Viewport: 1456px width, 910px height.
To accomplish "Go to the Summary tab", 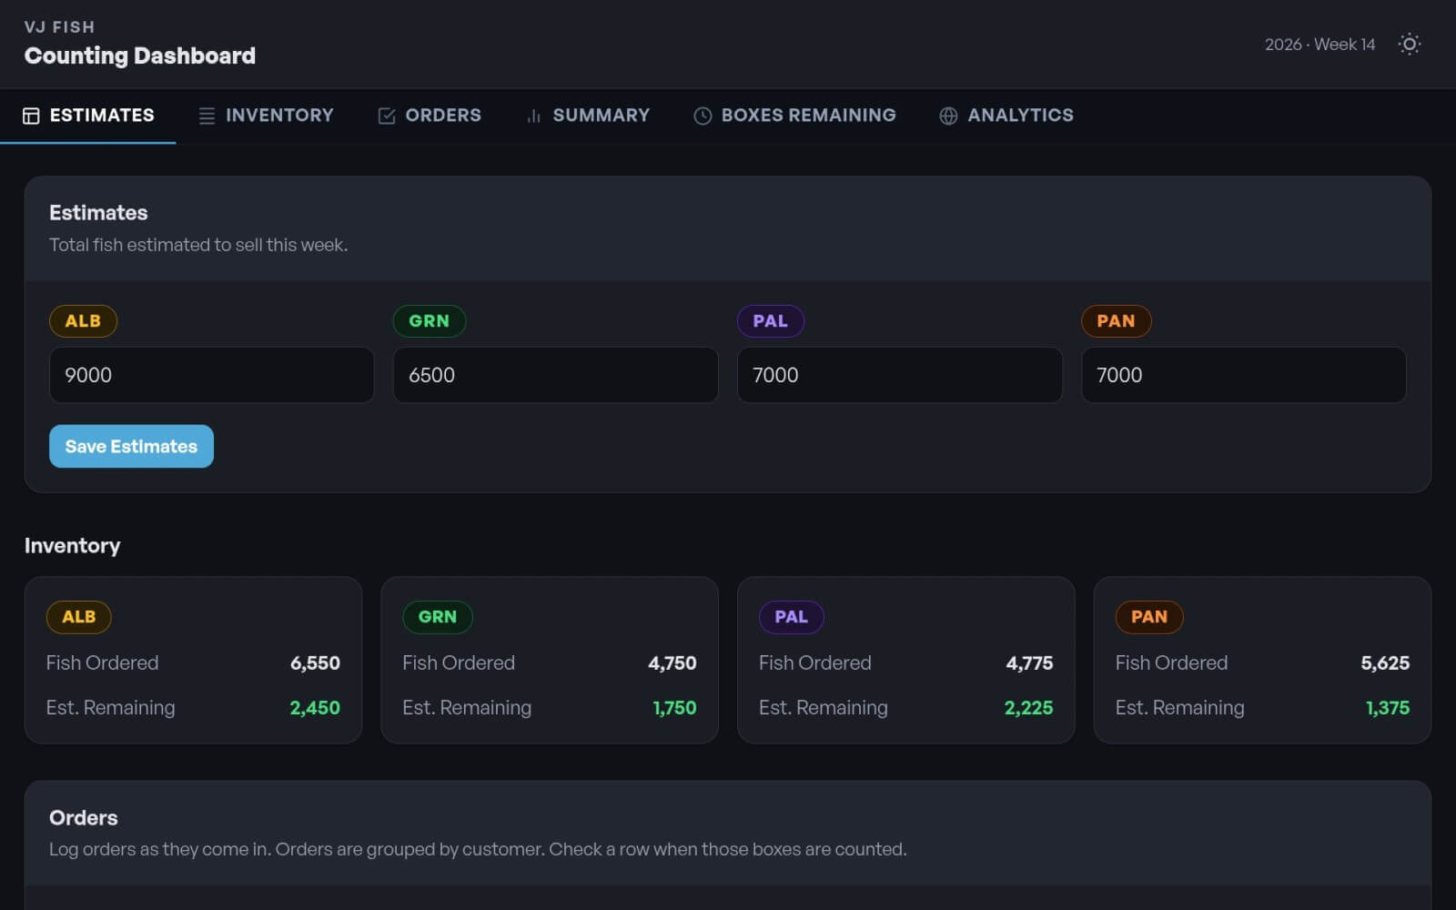I will tap(601, 116).
